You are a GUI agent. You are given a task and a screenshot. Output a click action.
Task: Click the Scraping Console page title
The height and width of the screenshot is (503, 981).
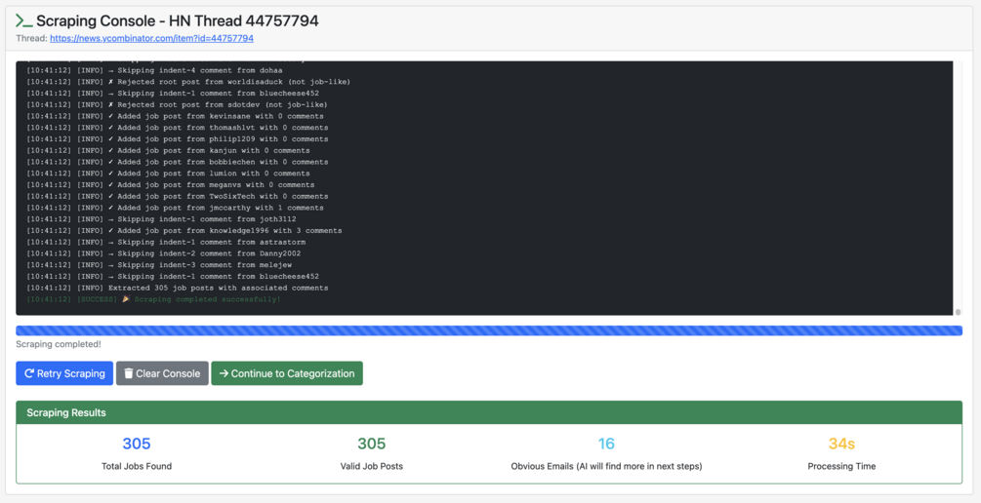pyautogui.click(x=177, y=20)
